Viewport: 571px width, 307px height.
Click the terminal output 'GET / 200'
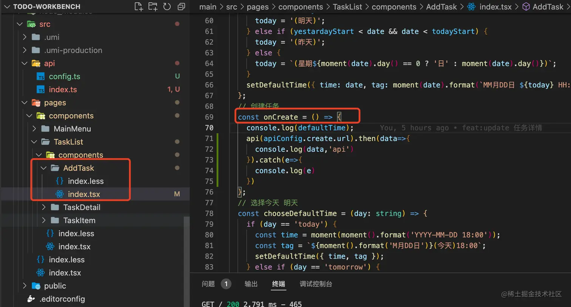point(220,304)
